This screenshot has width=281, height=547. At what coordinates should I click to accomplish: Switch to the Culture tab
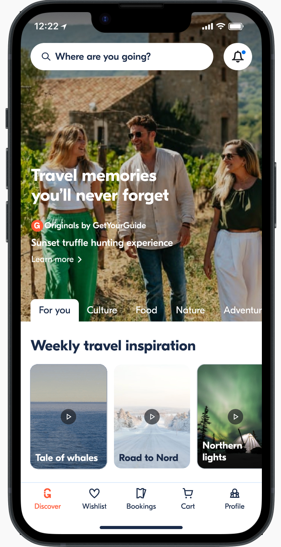tap(102, 310)
